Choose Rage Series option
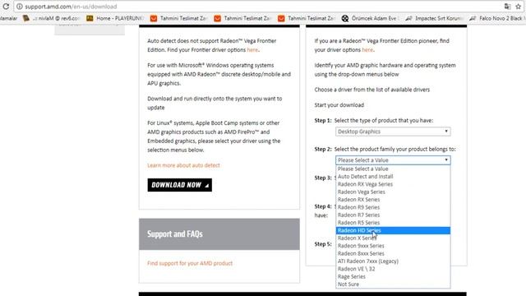Image resolution: width=526 pixels, height=296 pixels. tap(393, 276)
